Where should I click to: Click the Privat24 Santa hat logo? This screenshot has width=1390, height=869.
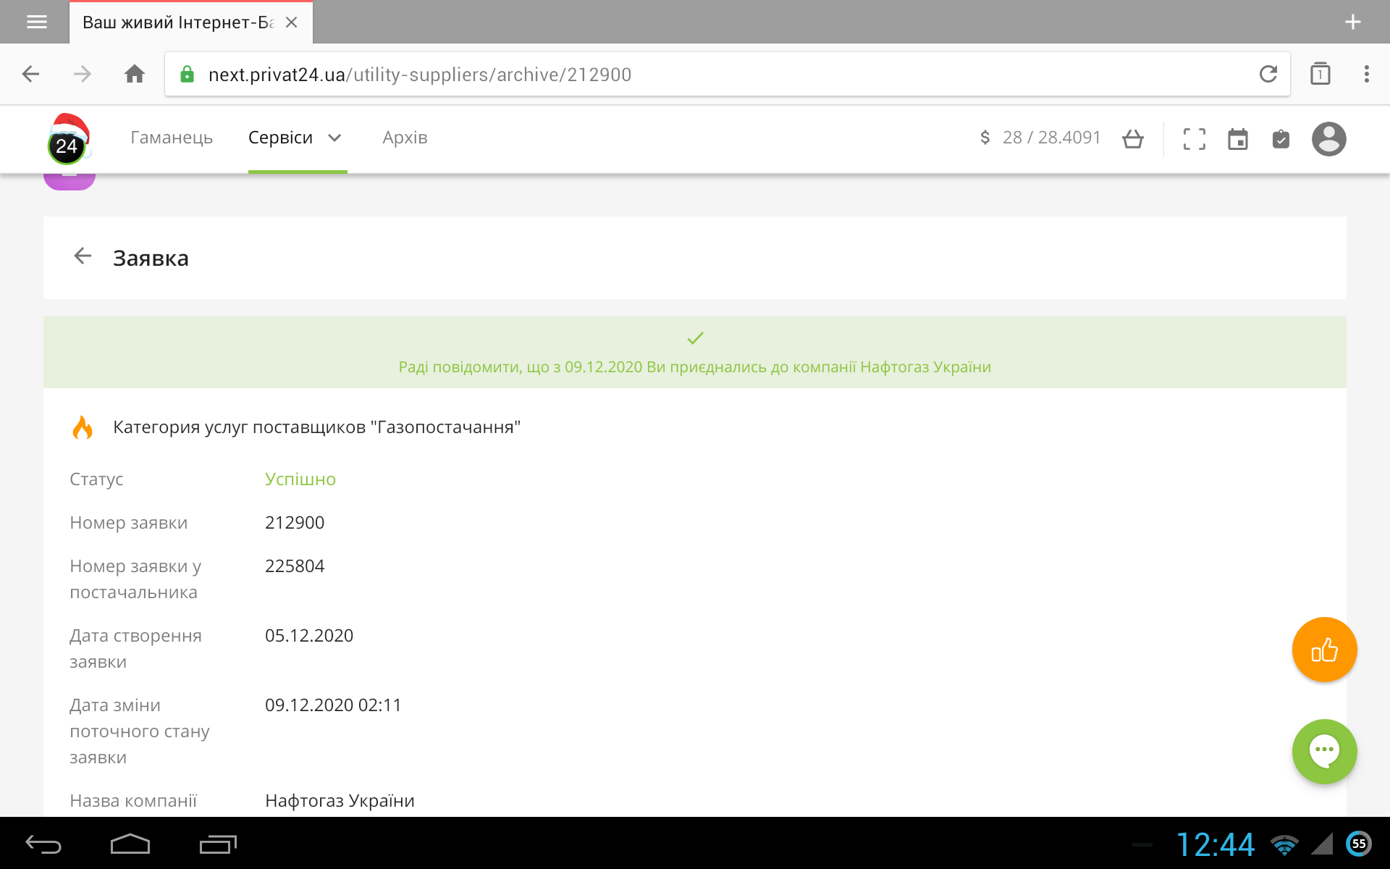pyautogui.click(x=69, y=138)
